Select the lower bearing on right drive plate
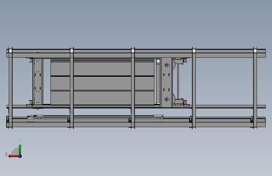 coord(167,99)
